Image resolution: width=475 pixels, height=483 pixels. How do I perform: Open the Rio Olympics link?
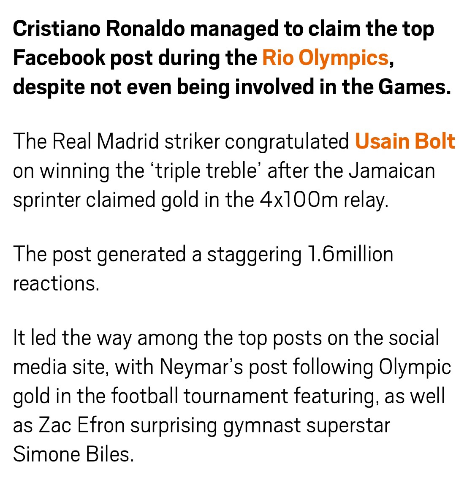coord(325,58)
